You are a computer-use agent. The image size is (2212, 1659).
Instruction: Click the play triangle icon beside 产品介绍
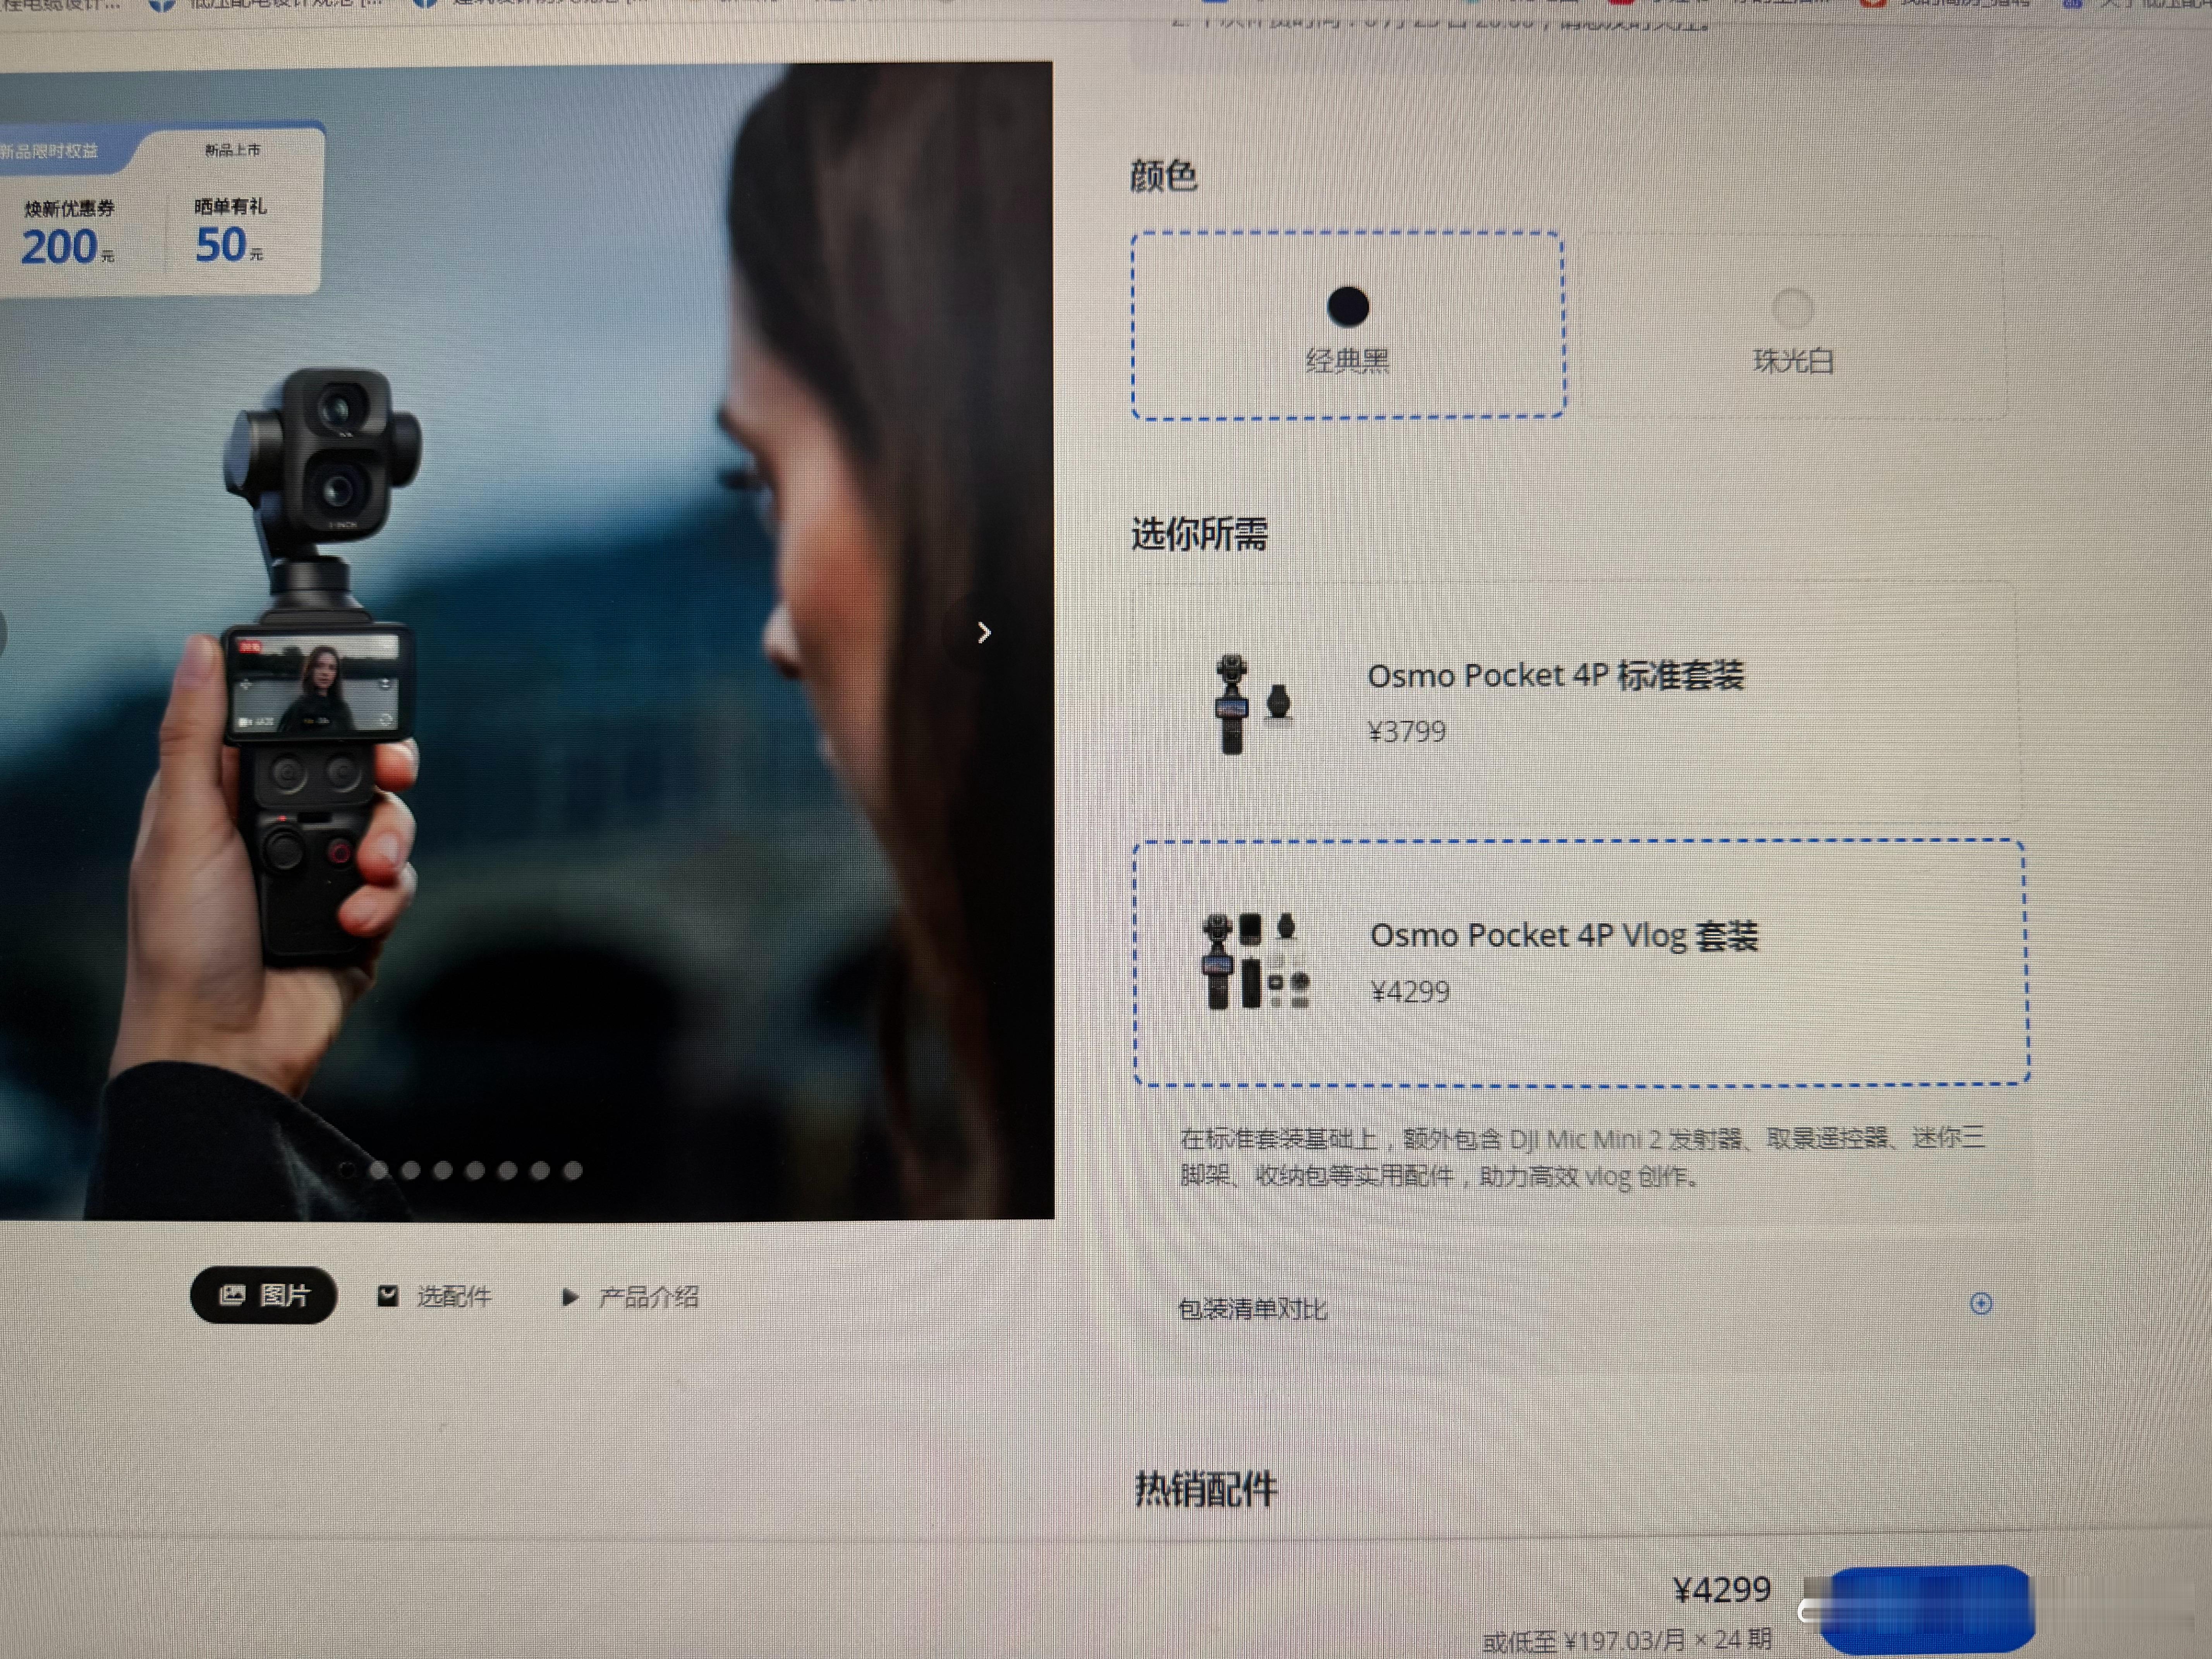tap(570, 1297)
